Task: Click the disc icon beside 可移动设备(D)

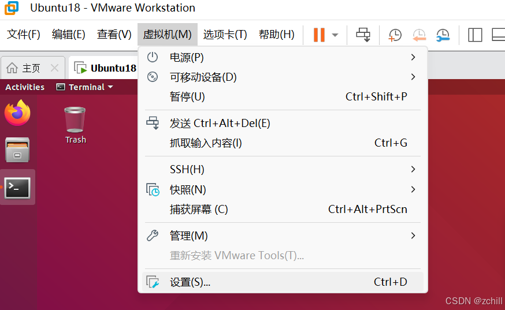Action: [153, 77]
